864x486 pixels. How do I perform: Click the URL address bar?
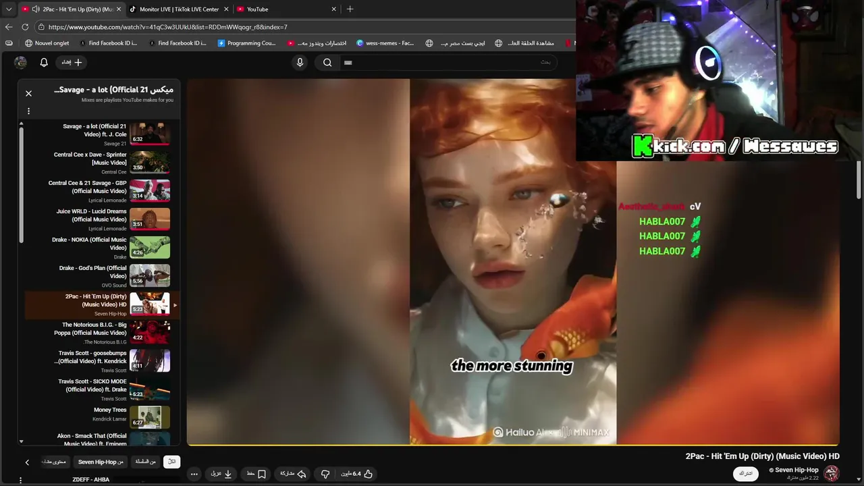coord(304,27)
